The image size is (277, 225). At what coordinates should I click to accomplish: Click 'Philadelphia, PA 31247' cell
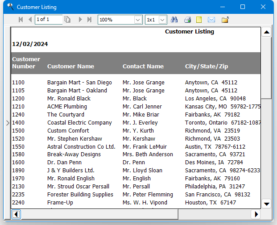[x=215, y=187]
